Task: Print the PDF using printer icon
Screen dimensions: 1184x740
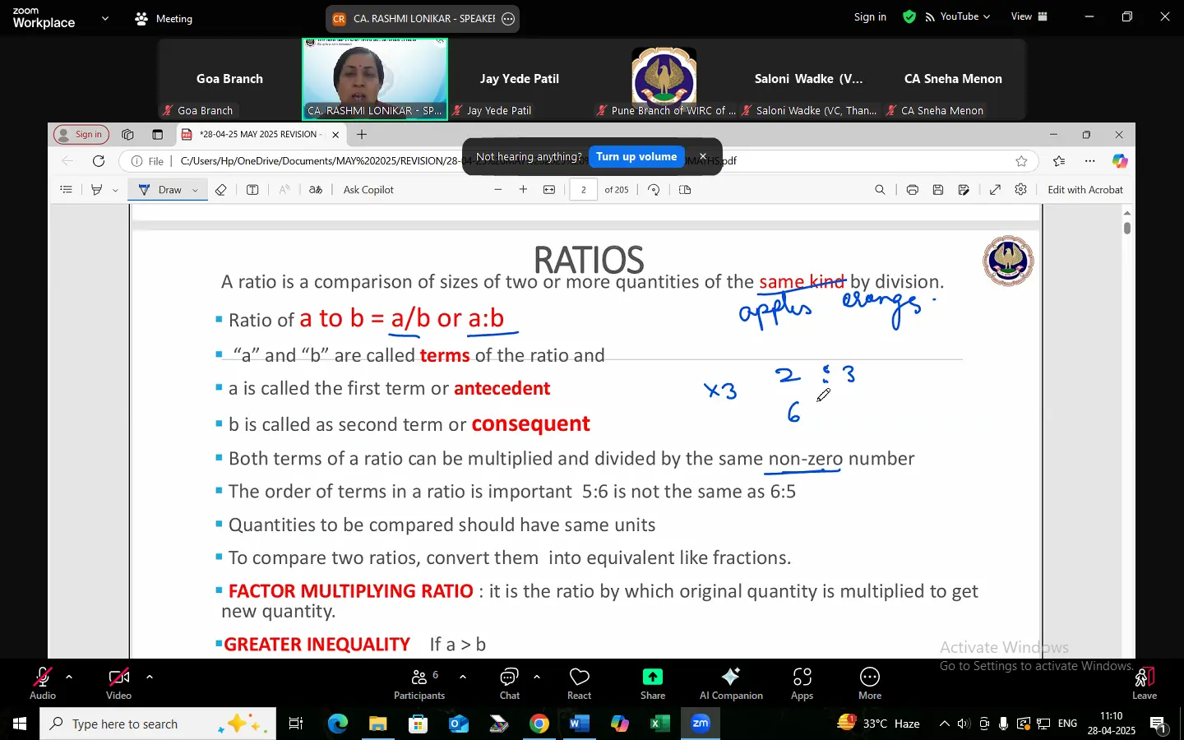Action: pos(913,190)
